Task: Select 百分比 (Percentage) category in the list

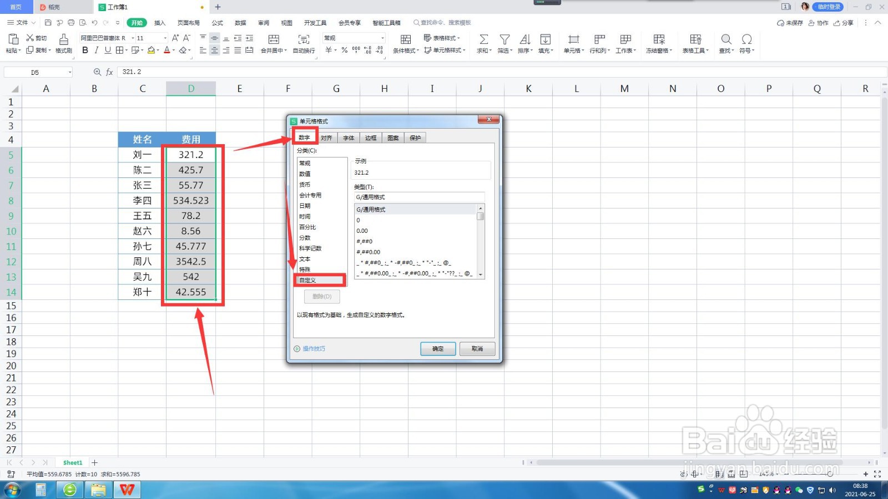Action: [321, 227]
